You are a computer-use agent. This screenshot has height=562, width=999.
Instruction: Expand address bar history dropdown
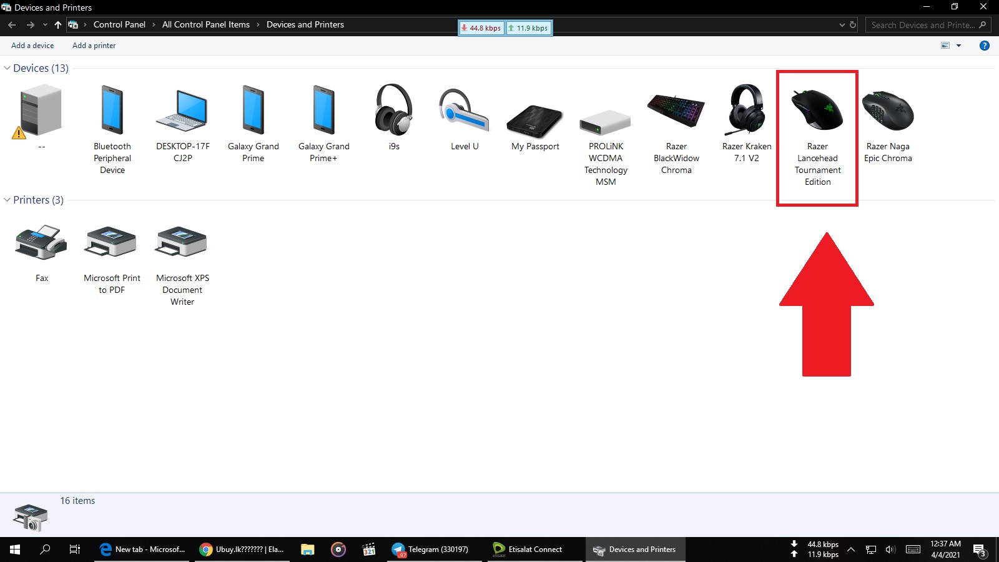842,25
